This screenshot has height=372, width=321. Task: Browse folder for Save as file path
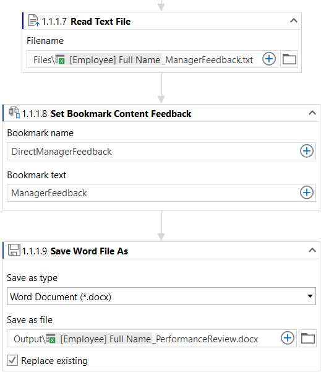click(x=308, y=338)
